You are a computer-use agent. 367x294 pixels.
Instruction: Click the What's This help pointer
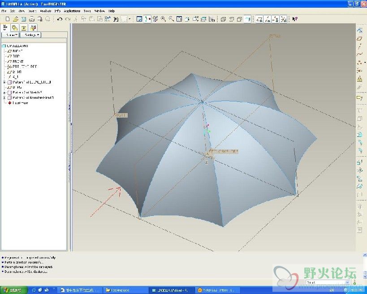295,19
